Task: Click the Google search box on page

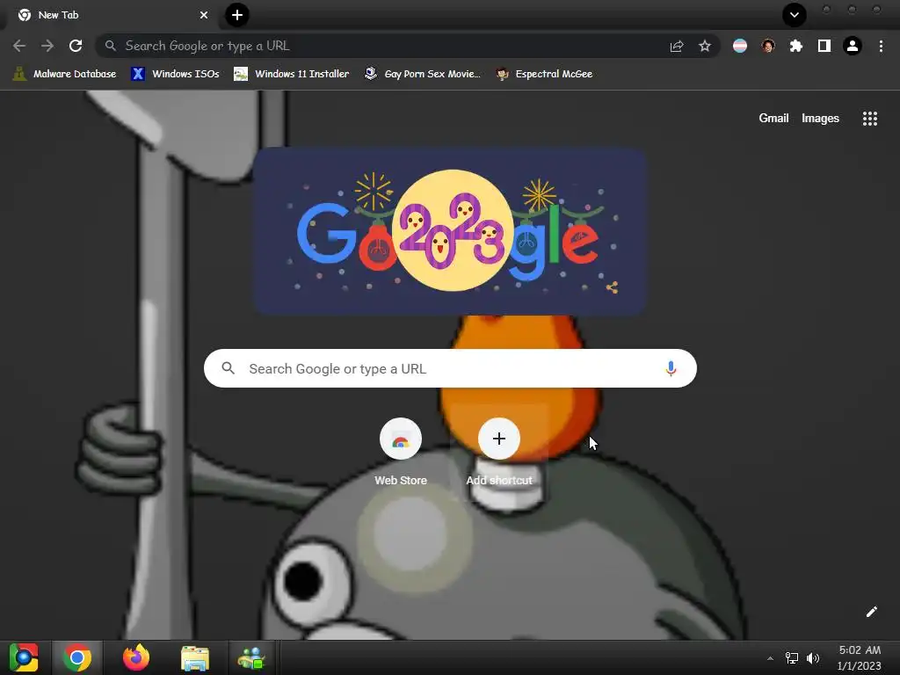Action: [x=450, y=368]
